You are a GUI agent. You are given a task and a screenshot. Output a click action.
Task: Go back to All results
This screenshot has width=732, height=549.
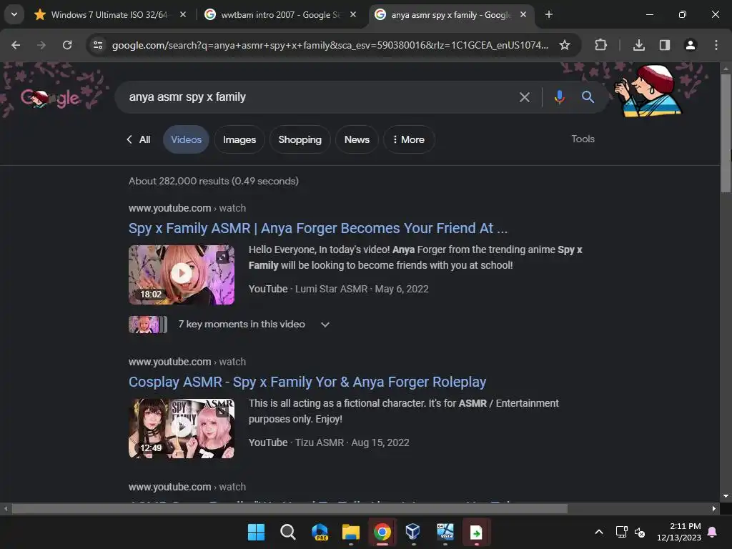(138, 139)
